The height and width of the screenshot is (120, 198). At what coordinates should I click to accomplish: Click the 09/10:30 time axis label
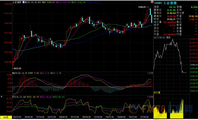coord(87,117)
